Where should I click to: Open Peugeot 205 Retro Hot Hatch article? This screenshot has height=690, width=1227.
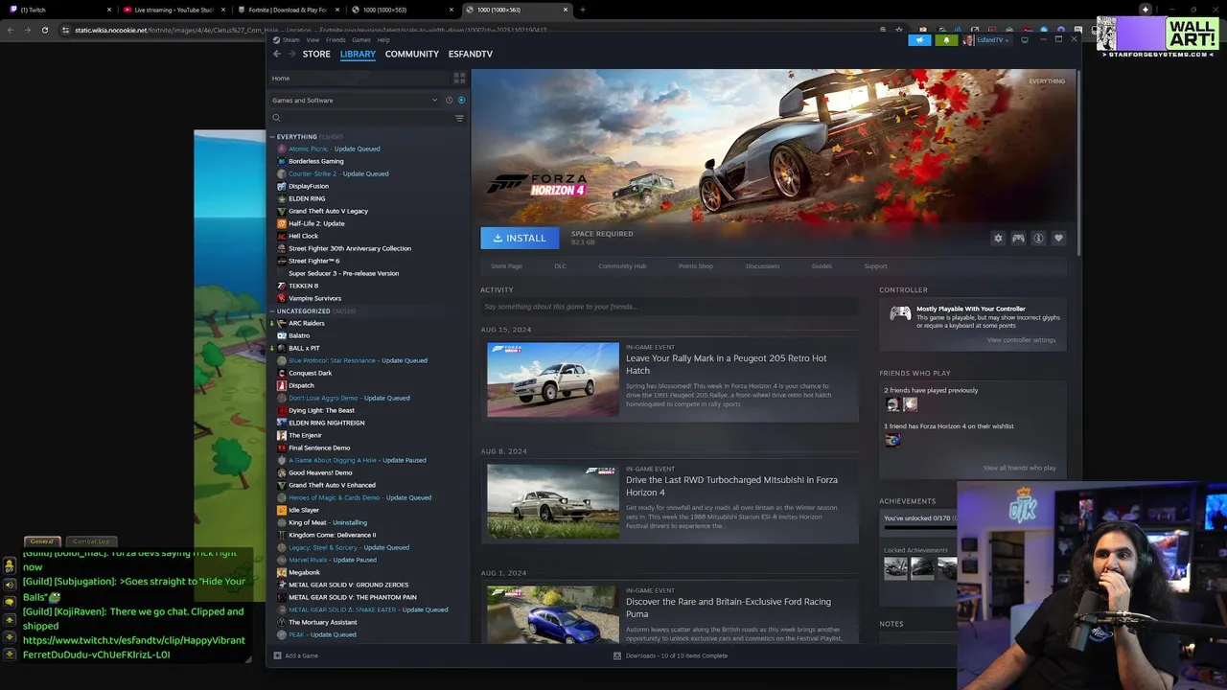(x=726, y=364)
